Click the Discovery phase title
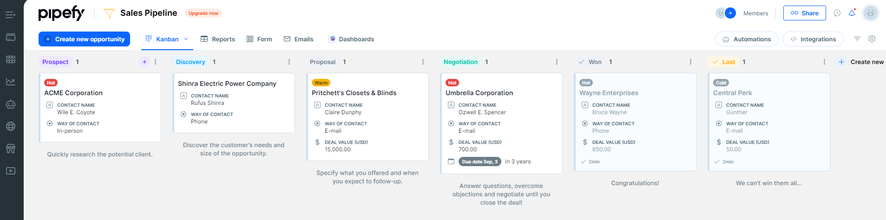Screen dimensions: 886x220 pyautogui.click(x=190, y=62)
